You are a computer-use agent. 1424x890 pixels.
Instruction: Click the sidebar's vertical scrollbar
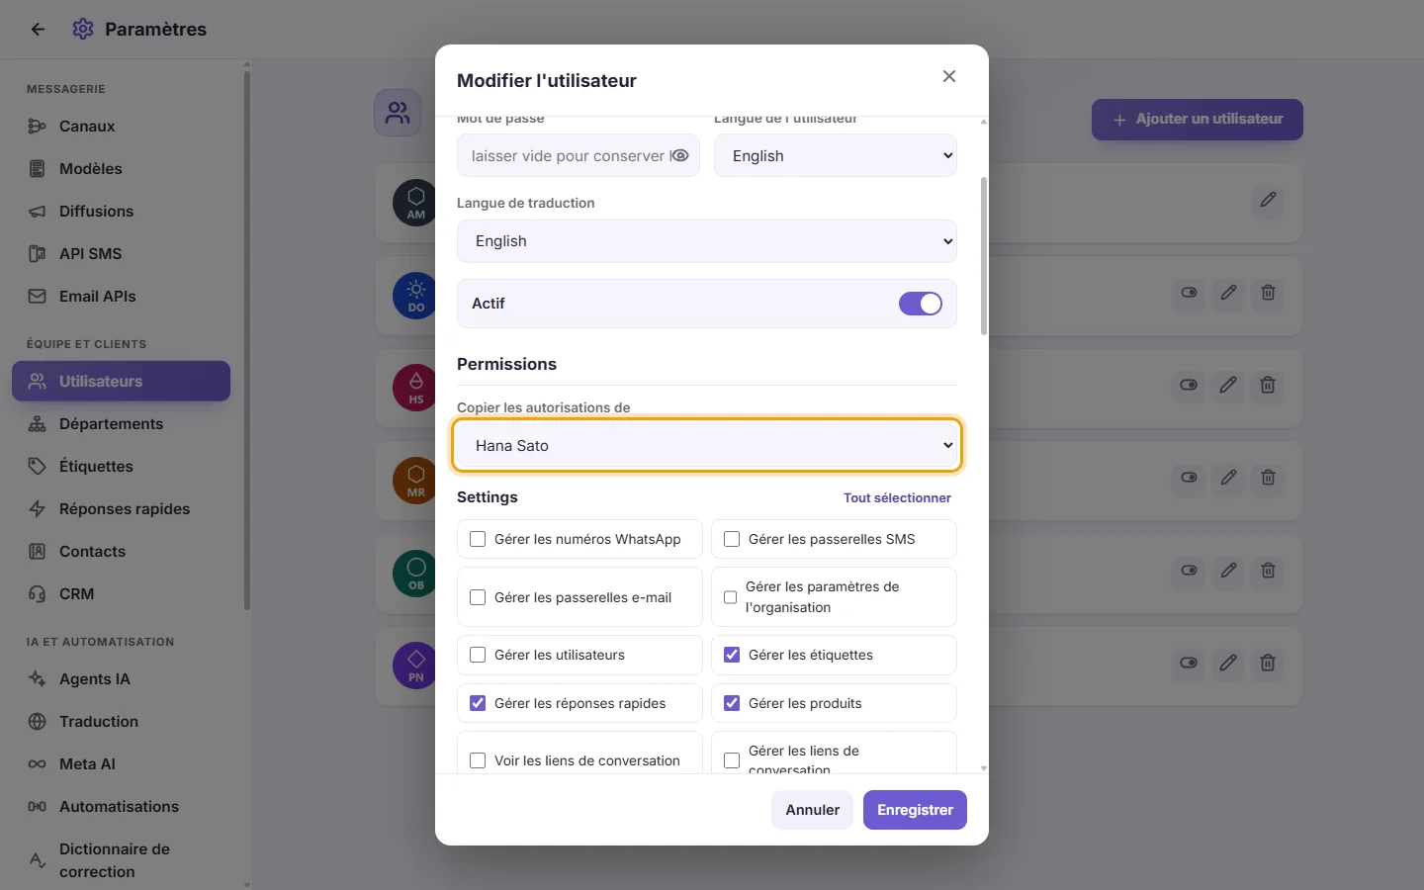247,340
